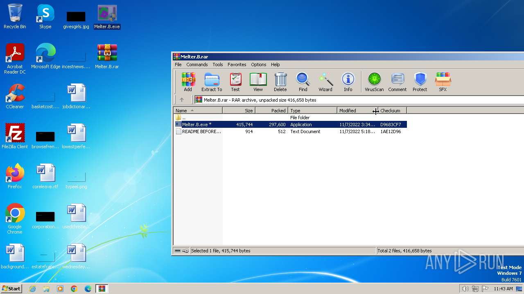Click Internet Explorer in the taskbar
524x294 pixels.
(32, 289)
